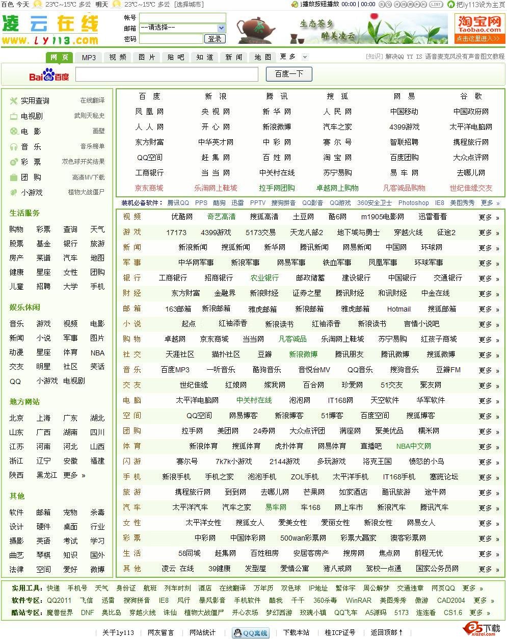This screenshot has height=639, width=507.
Task: Switch to the 视频 search tab
Action: coord(118,57)
